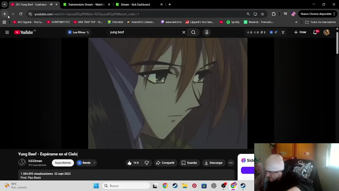Expand the video description views line
The image size is (339, 191).
[46, 174]
